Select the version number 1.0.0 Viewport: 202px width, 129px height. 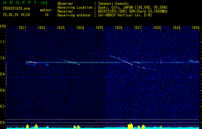click(44, 3)
